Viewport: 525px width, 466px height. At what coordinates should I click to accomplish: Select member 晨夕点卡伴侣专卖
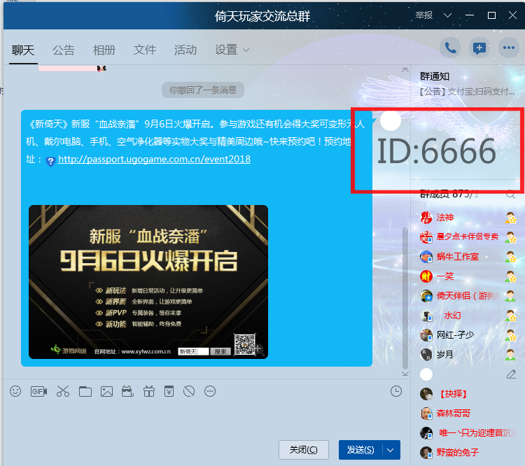468,236
